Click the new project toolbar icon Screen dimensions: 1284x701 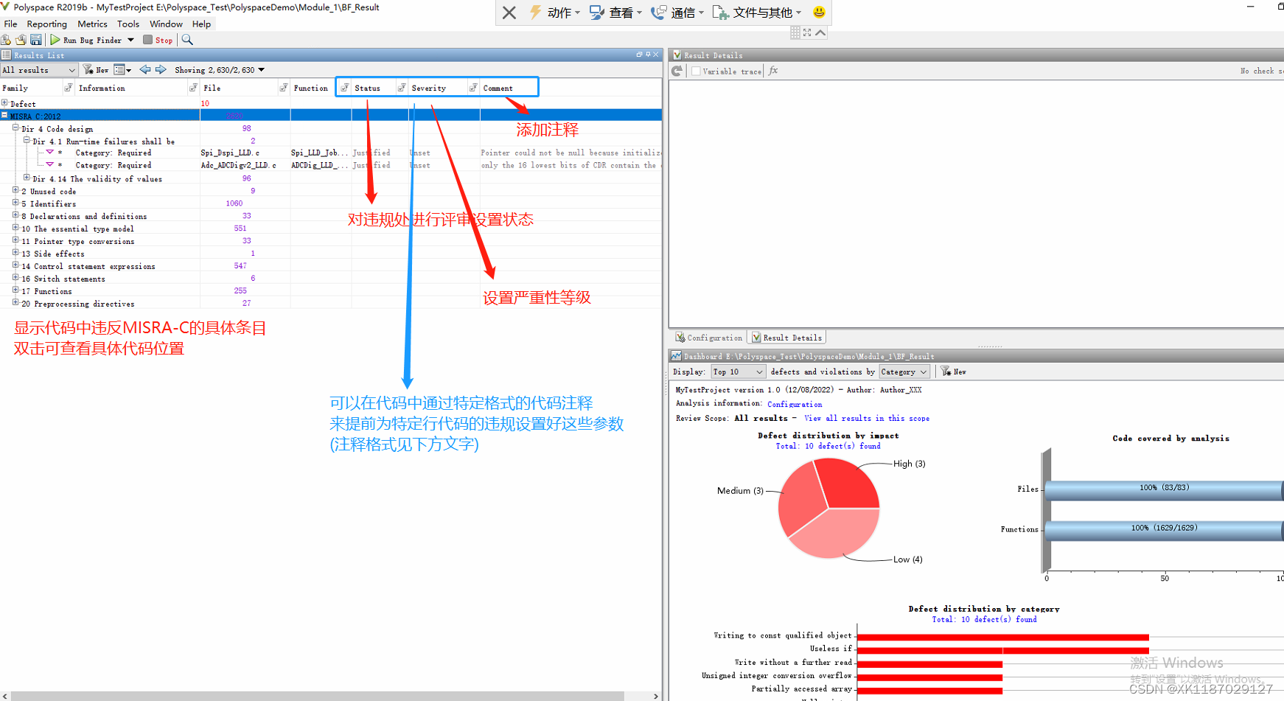click(x=6, y=40)
